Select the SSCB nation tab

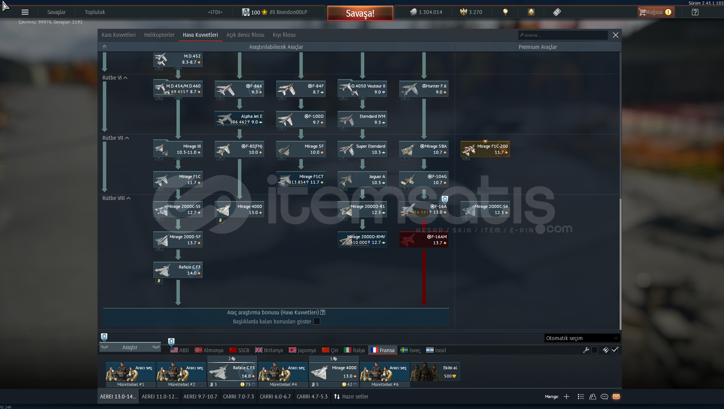[239, 350]
